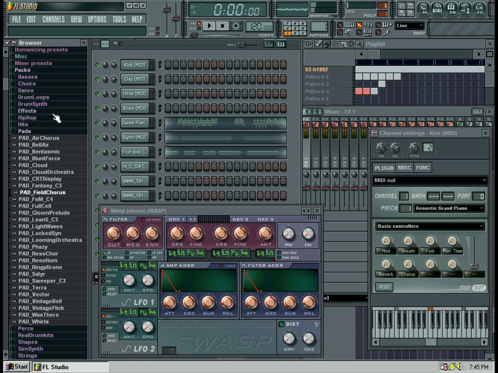Image resolution: width=498 pixels, height=373 pixels.
Task: Enable SONG mode
Action: (199, 28)
